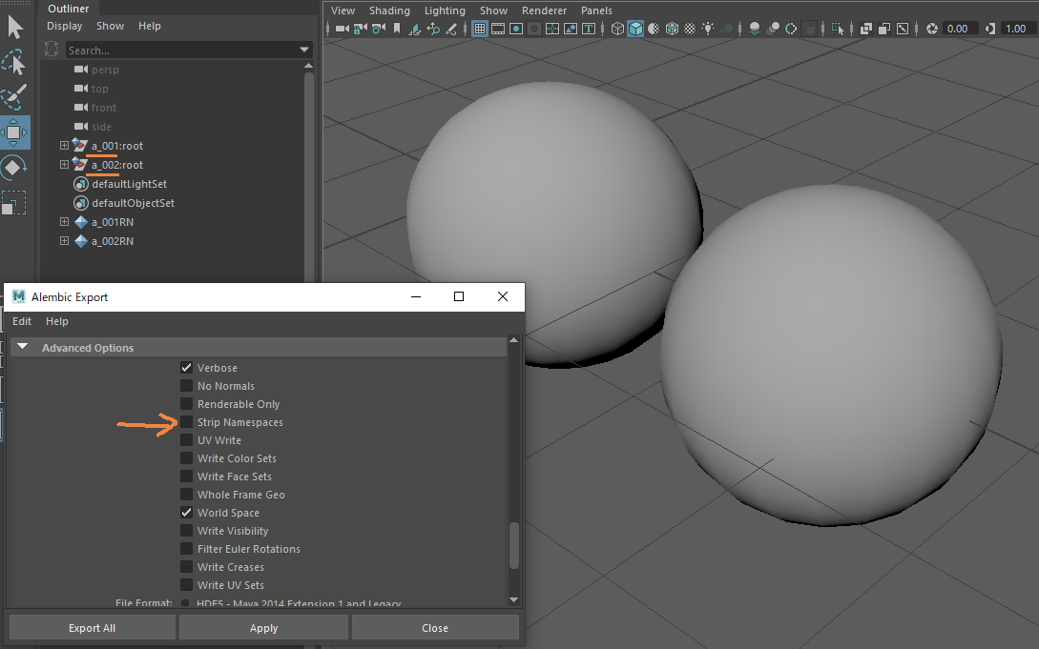Switch to Smooth Shade All cube icon
Image resolution: width=1039 pixels, height=649 pixels.
tap(635, 29)
